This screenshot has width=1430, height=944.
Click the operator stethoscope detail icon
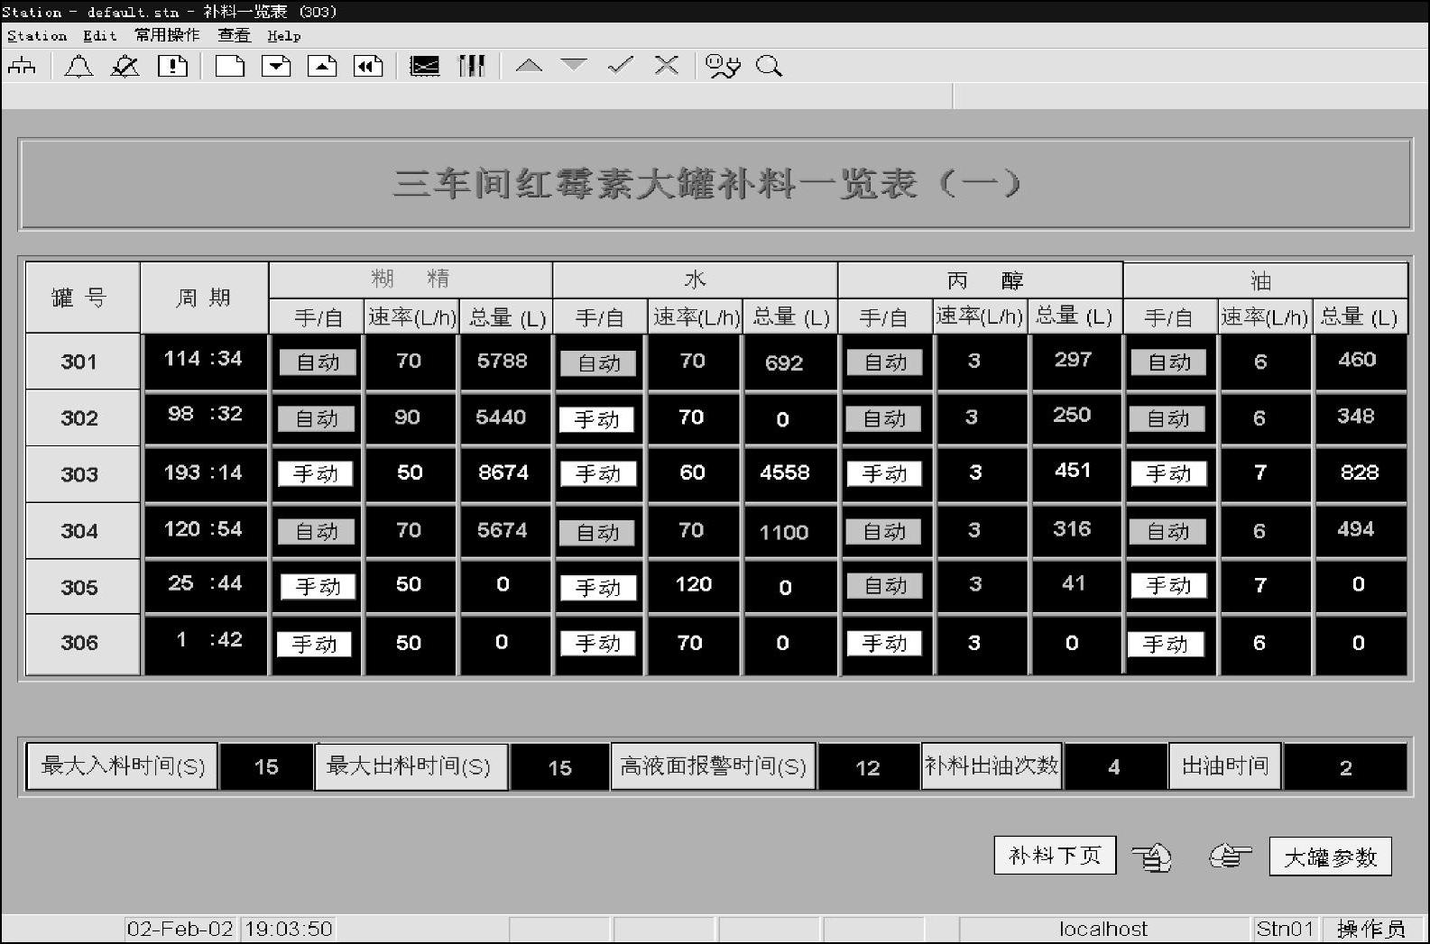[723, 66]
